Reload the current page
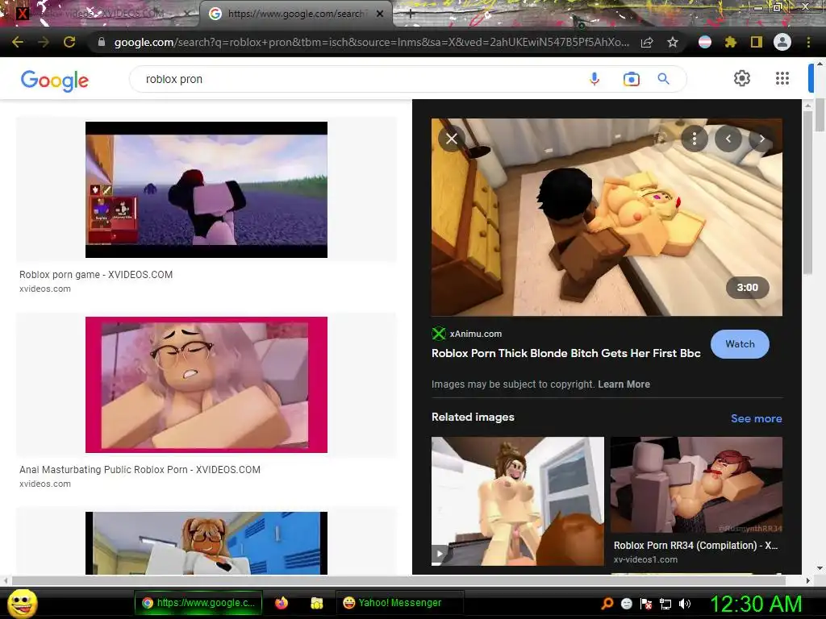The image size is (826, 619). (x=69, y=42)
